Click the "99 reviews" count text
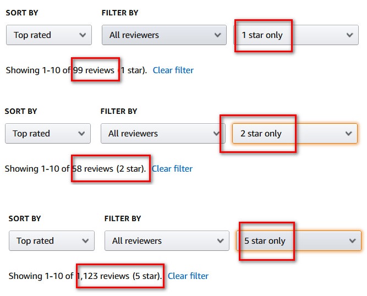This screenshot has height=296, width=367. (x=94, y=70)
